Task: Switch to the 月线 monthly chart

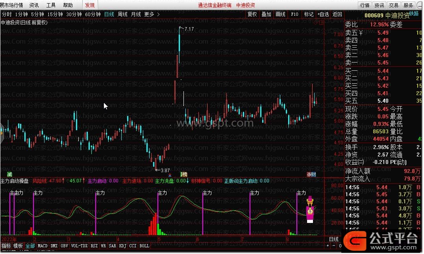Action: (x=136, y=14)
